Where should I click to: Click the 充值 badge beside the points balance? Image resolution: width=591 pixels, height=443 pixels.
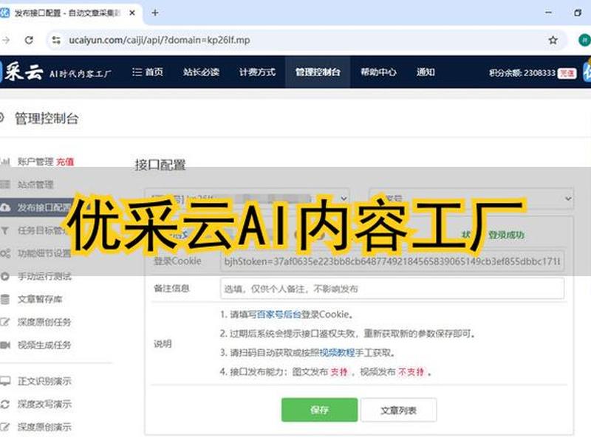(x=567, y=73)
